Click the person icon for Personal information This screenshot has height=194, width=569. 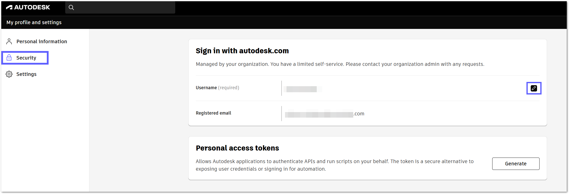(9, 41)
